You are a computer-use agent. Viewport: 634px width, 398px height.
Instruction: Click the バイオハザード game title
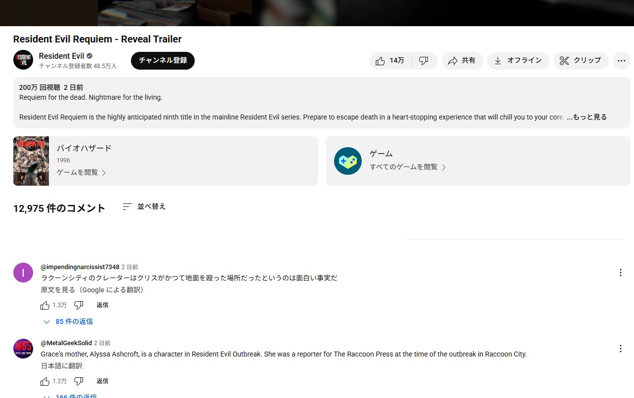[x=84, y=148]
